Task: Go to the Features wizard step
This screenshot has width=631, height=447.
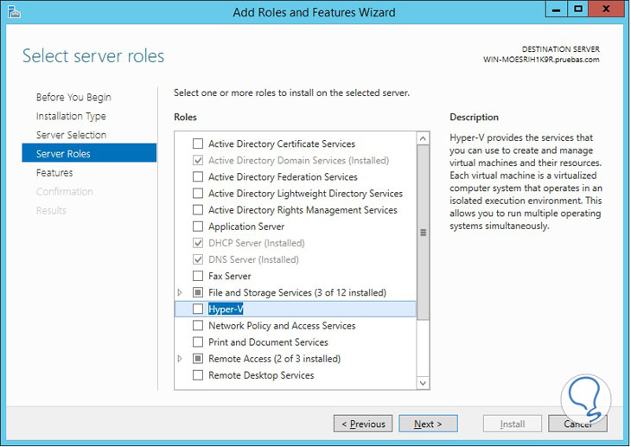Action: click(x=54, y=173)
